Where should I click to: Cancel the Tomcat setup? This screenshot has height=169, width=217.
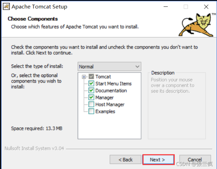coord(195,160)
